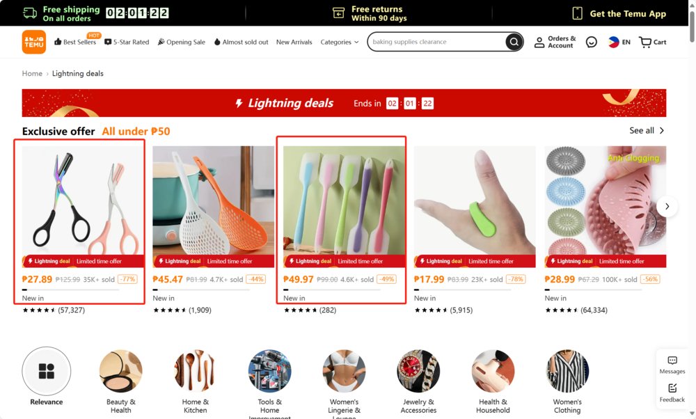The image size is (696, 419).
Task: Open the support chat headset icon
Action: point(591,42)
